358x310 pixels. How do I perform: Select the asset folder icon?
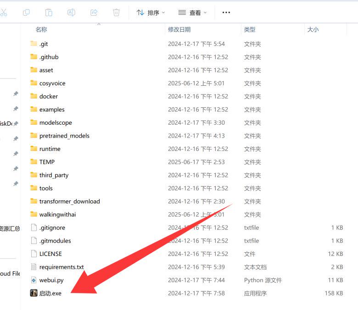click(34, 70)
